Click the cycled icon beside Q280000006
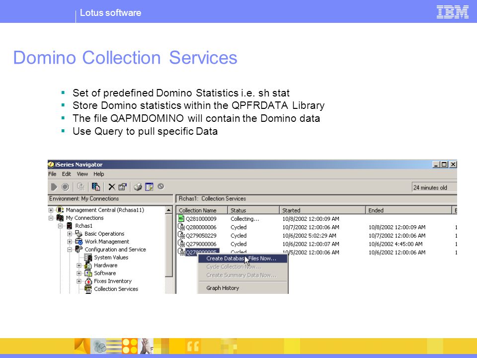Screen dimensions: 477x358 coord(181,227)
